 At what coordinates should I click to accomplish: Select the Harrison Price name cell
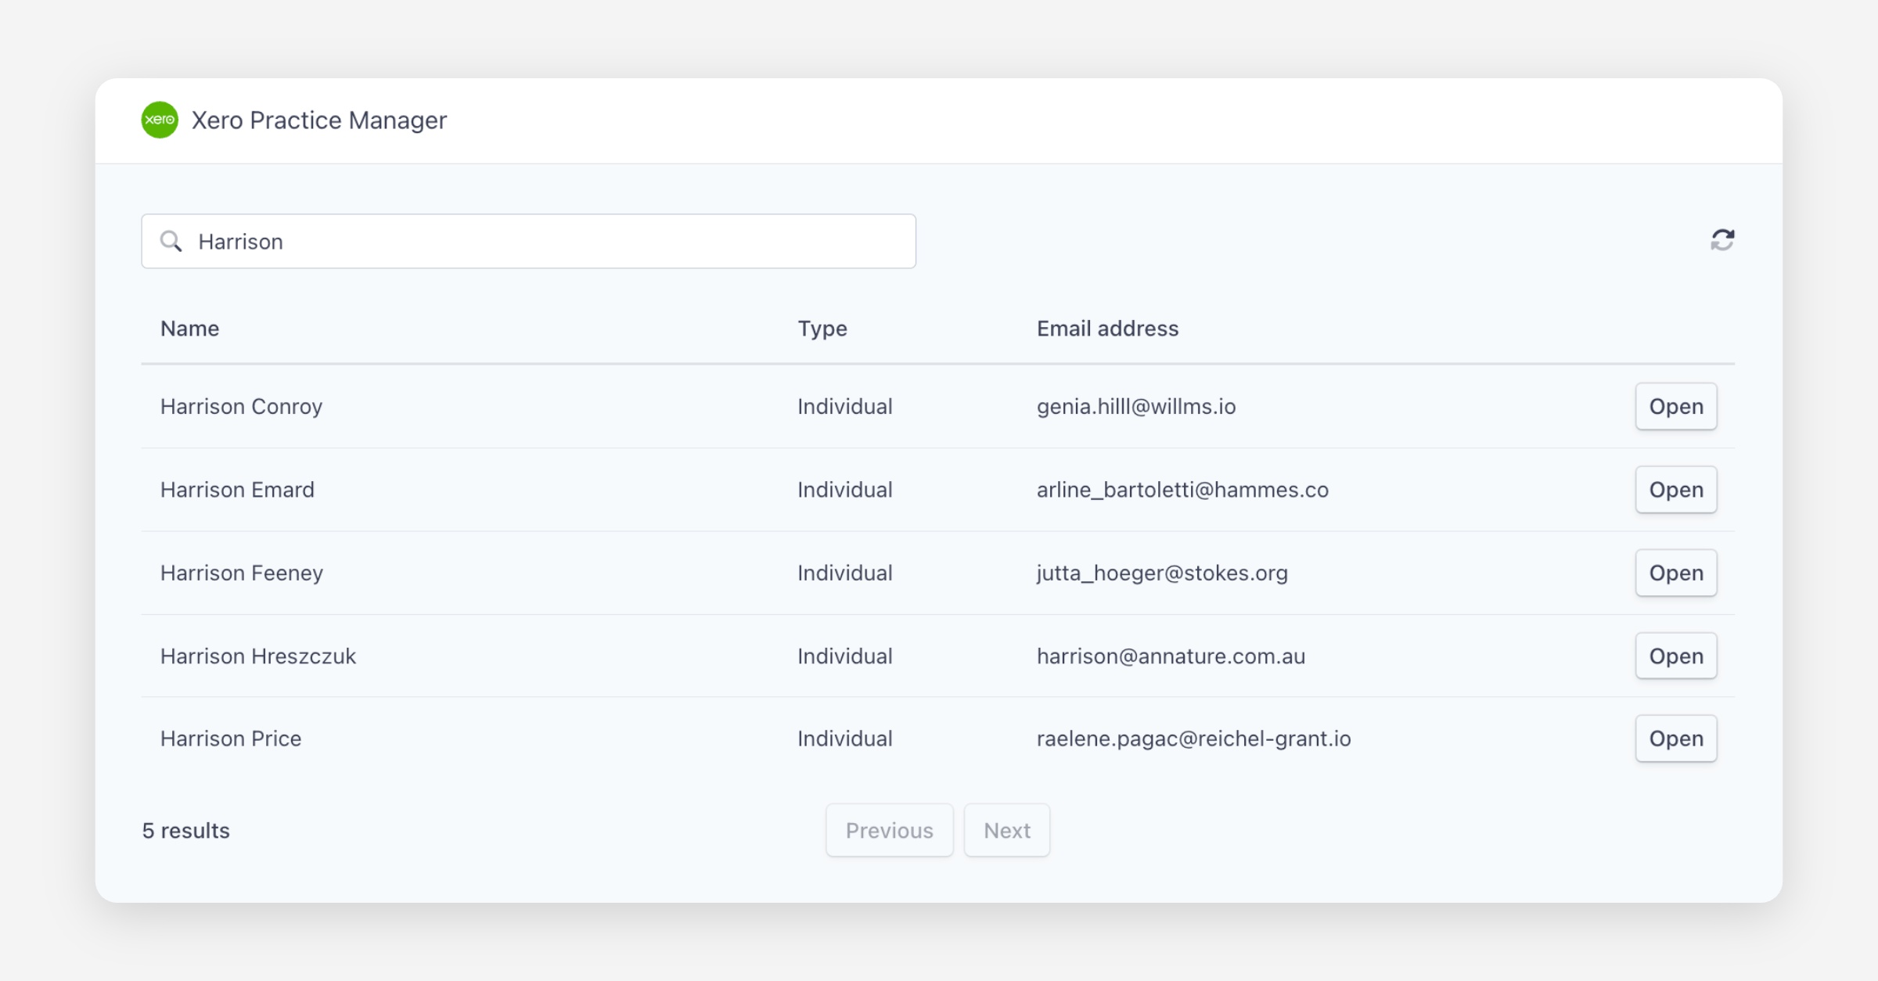231,739
